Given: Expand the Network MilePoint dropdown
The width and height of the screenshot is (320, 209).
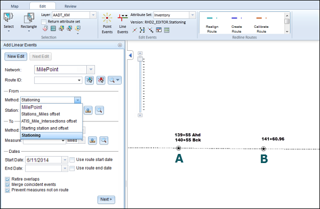Looking at the screenshot, I should point(91,69).
